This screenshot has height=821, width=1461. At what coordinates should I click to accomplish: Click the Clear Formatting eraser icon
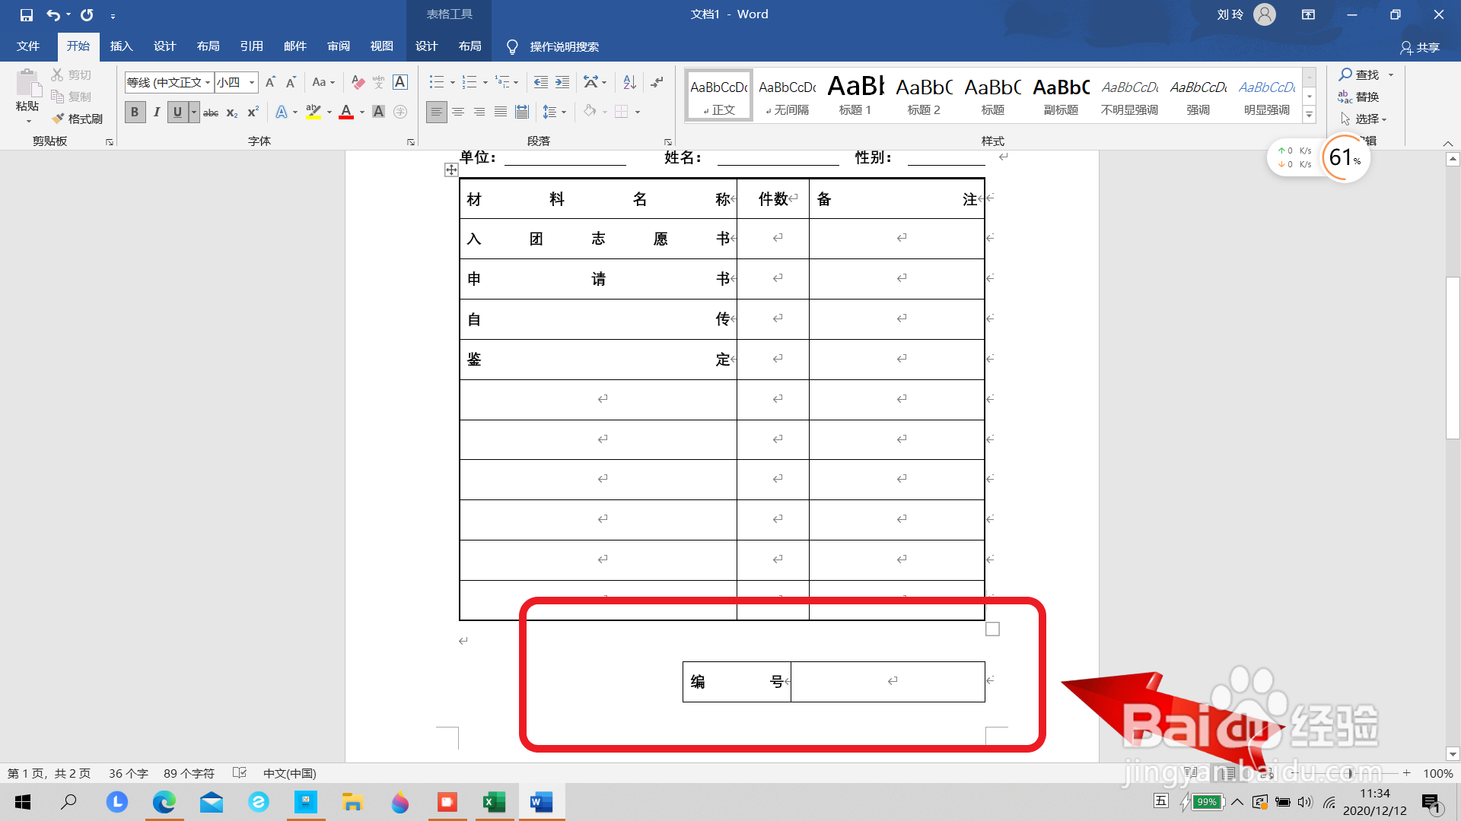coord(358,82)
